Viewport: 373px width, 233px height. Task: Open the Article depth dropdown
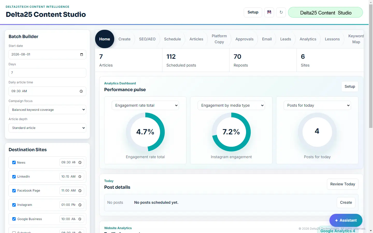click(47, 128)
